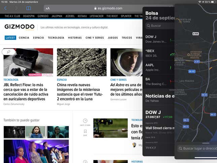Open the Safari bookmarks book icon

coord(29,8)
